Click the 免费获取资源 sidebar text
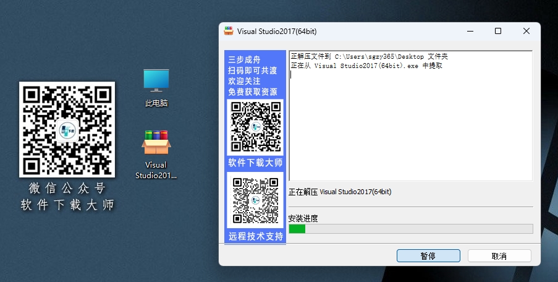558x282 pixels. pyautogui.click(x=253, y=92)
